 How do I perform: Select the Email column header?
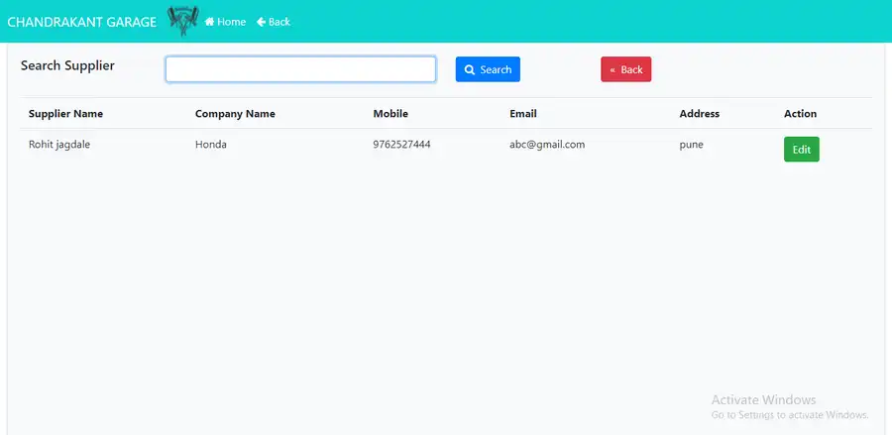523,114
